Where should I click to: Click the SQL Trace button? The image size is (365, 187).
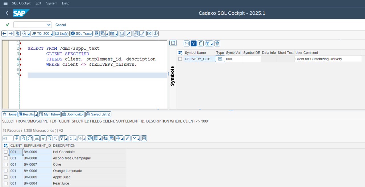coord(81,33)
